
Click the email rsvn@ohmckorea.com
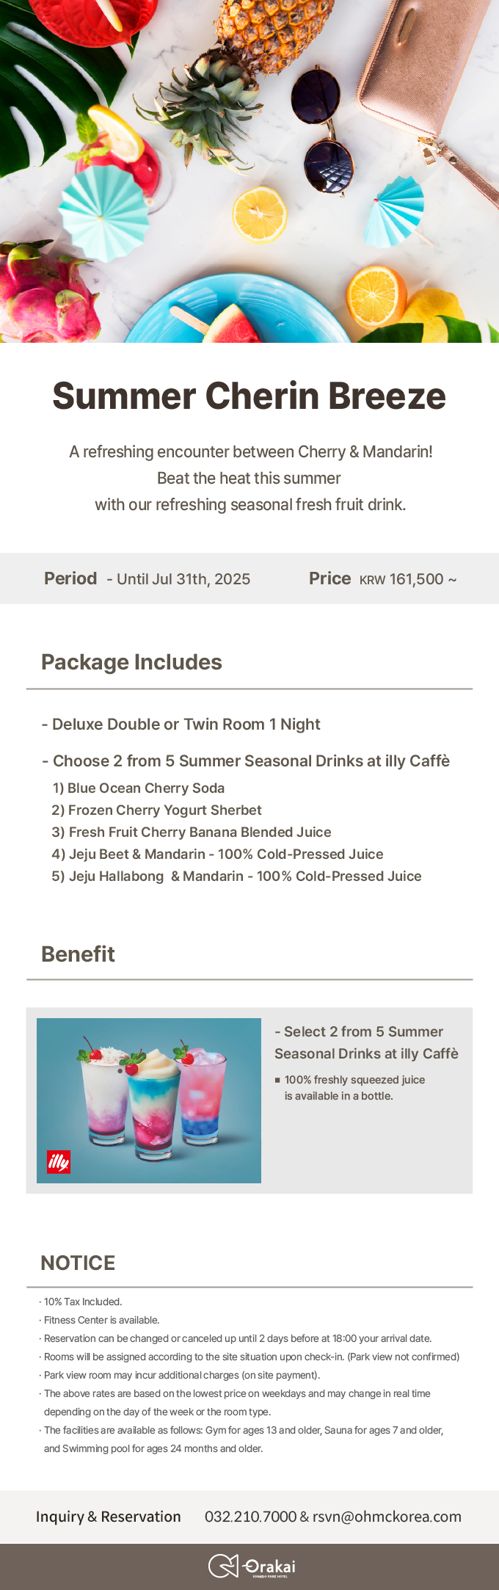click(387, 1516)
